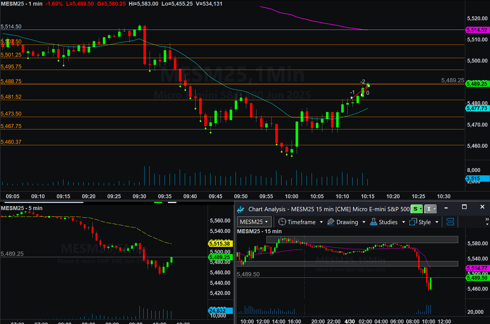490x324 pixels.
Task: Open the MESM25 symbol dropdown
Action: coord(254,222)
